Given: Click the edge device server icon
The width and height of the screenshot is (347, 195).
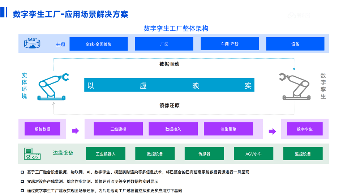Looking at the screenshot, I should point(32,154).
